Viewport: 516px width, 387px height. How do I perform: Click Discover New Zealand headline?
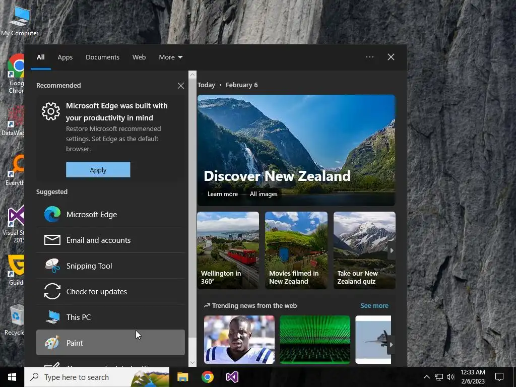pos(277,176)
